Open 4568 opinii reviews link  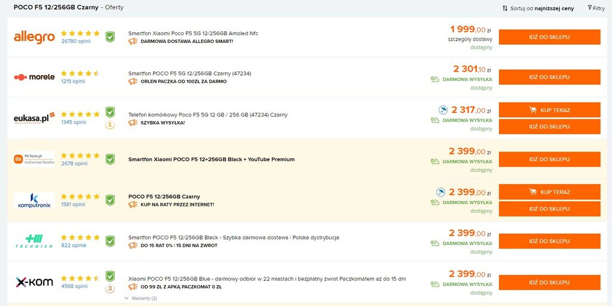click(74, 286)
